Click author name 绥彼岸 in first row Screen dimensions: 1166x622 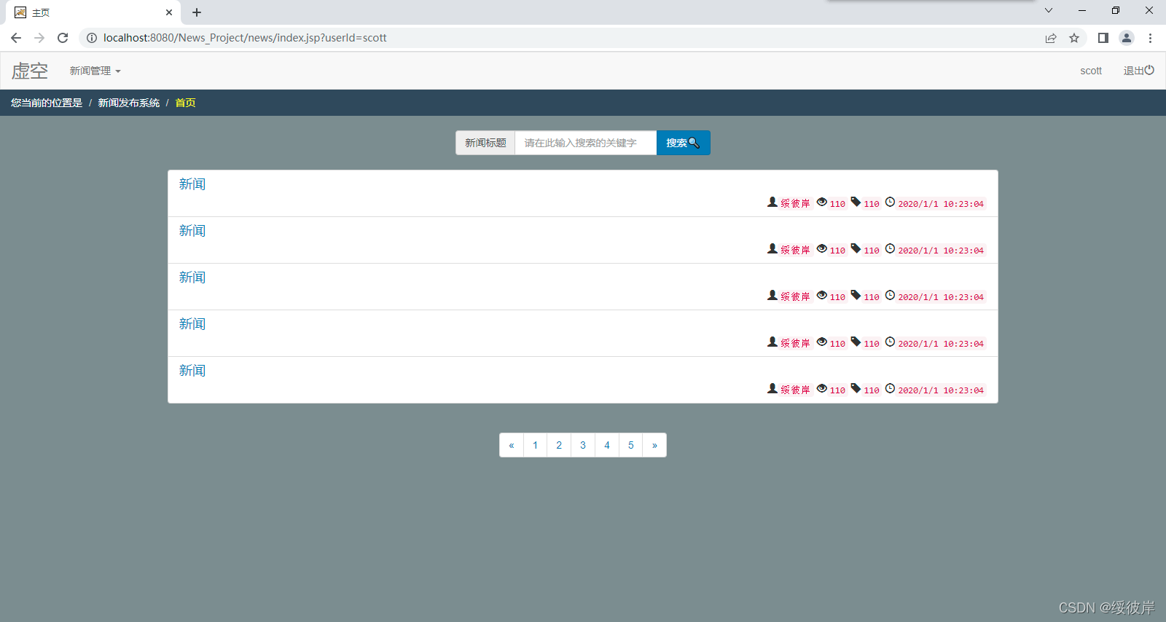[796, 204]
